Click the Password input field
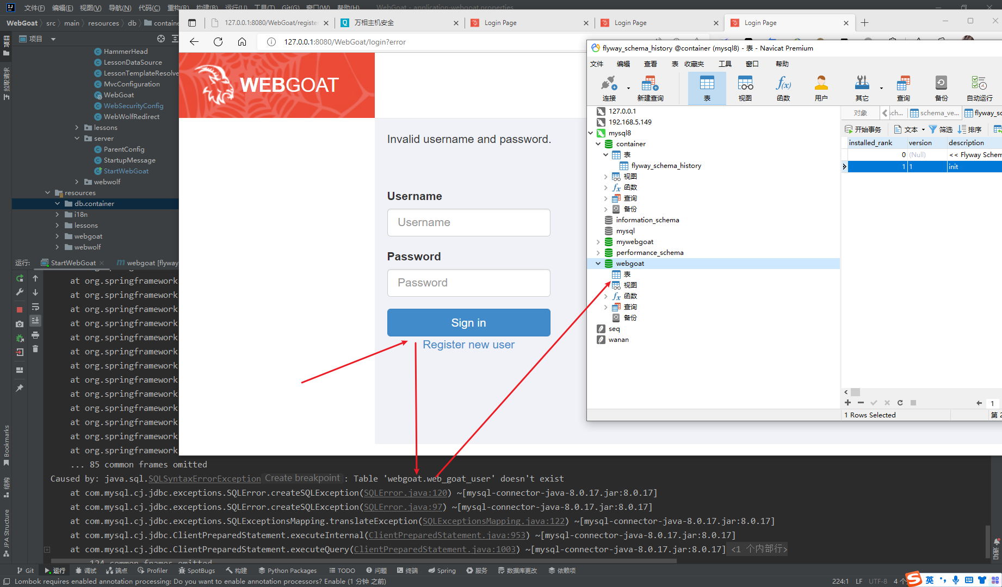Screen dimensions: 1002x587 (468, 283)
